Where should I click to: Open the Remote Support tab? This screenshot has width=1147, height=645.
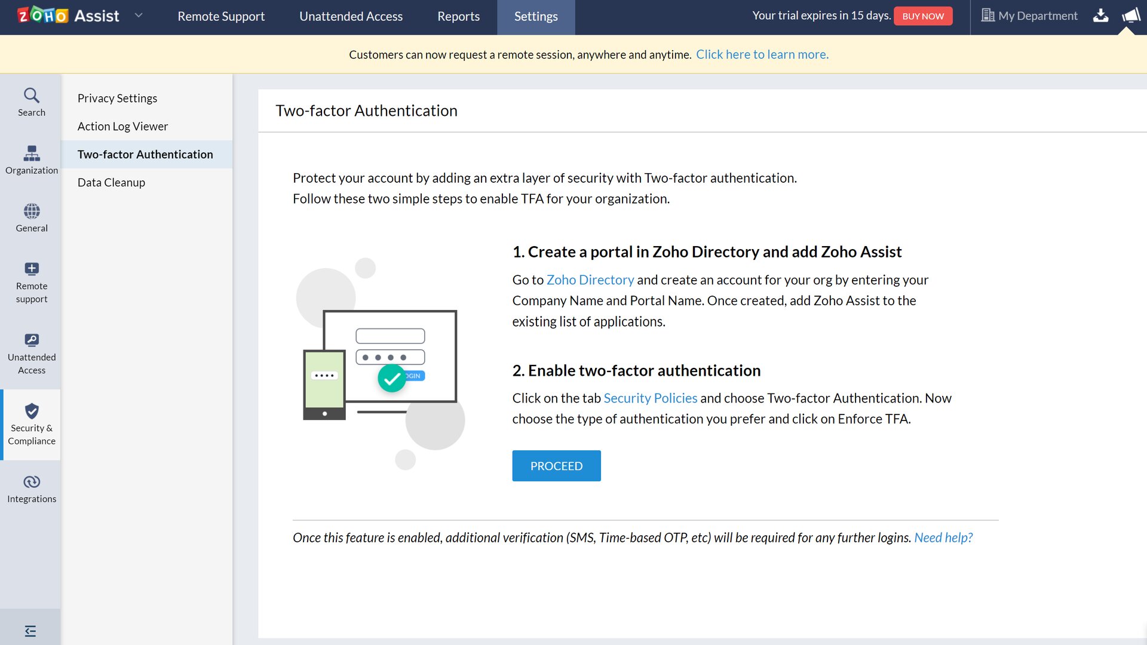click(221, 17)
